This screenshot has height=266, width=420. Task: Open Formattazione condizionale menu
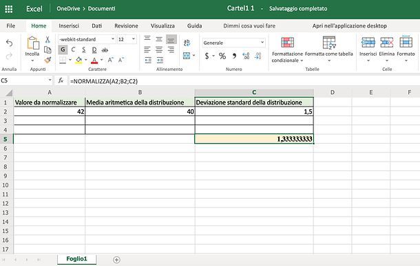coord(287,49)
